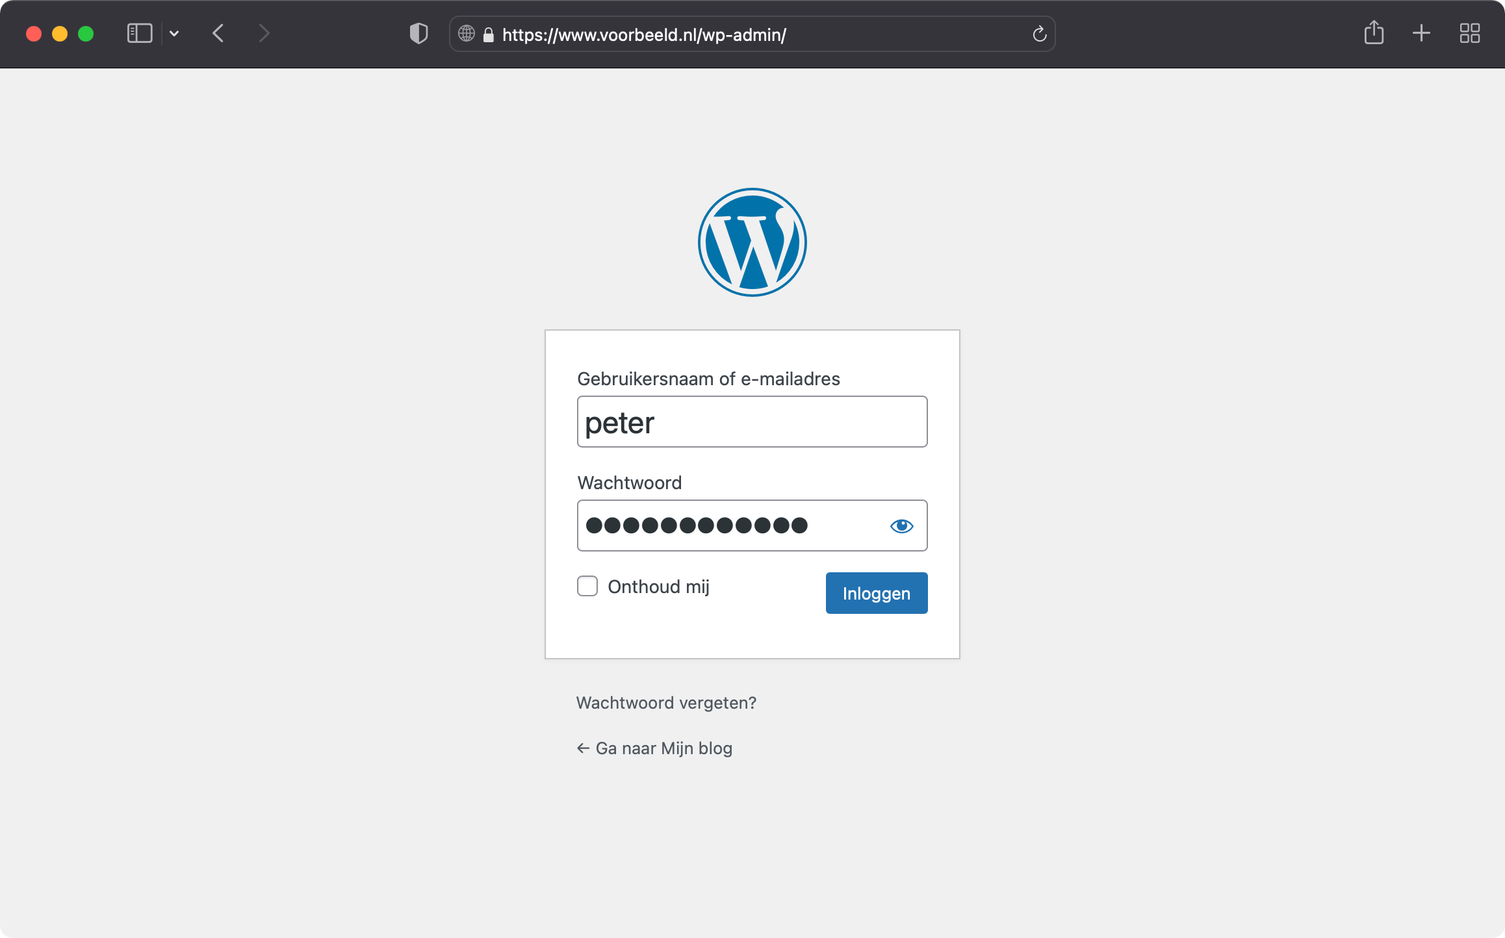Click the Gebruikersnaam of e-mailadres label
The image size is (1505, 938).
(x=708, y=379)
